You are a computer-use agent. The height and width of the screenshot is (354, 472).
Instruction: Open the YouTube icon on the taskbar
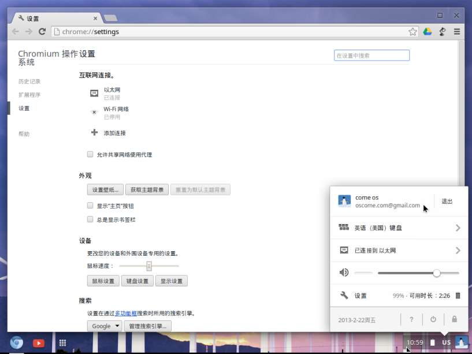tap(38, 342)
